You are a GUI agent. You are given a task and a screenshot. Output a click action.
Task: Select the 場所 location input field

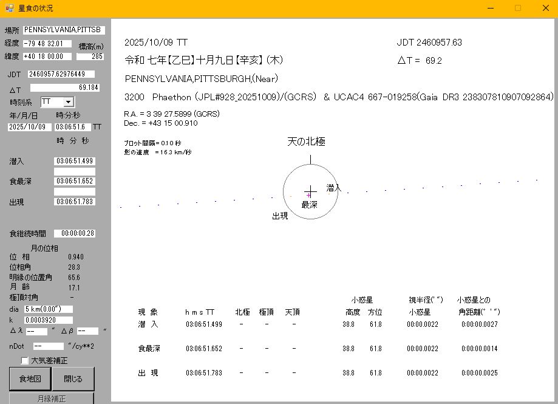(x=64, y=30)
